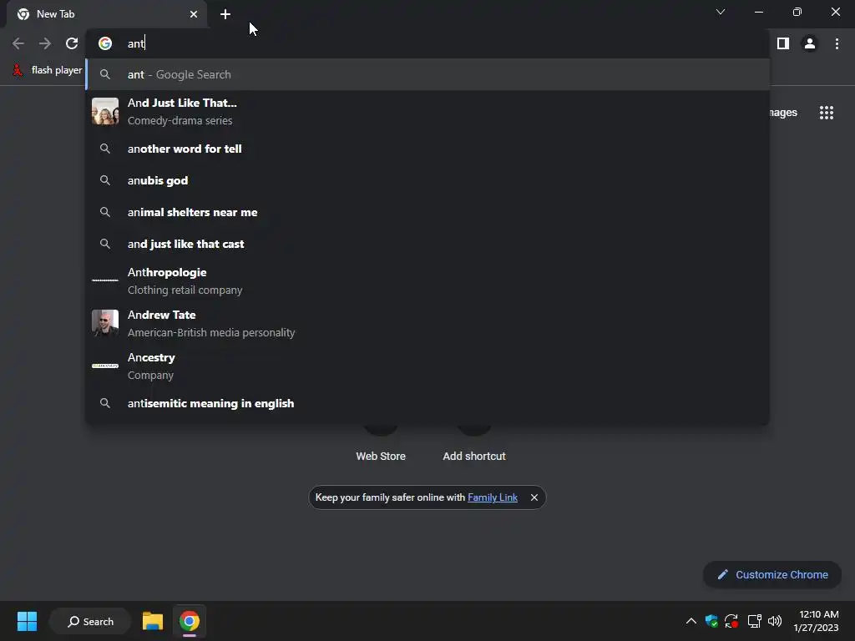This screenshot has height=641, width=855.
Task: Click the Ancestry logo icon
Action: click(x=105, y=366)
